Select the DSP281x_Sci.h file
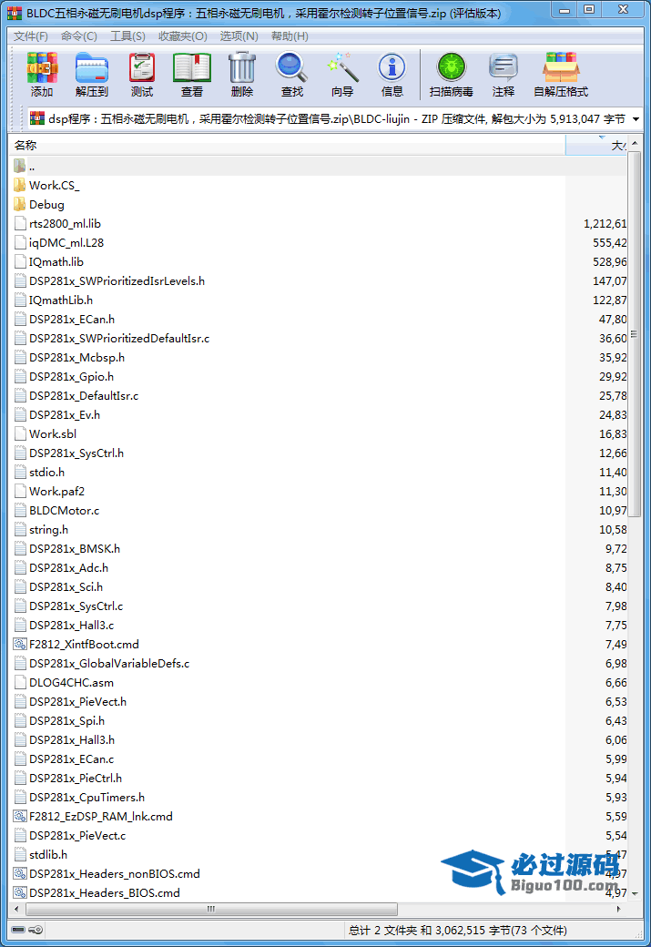 click(x=66, y=587)
